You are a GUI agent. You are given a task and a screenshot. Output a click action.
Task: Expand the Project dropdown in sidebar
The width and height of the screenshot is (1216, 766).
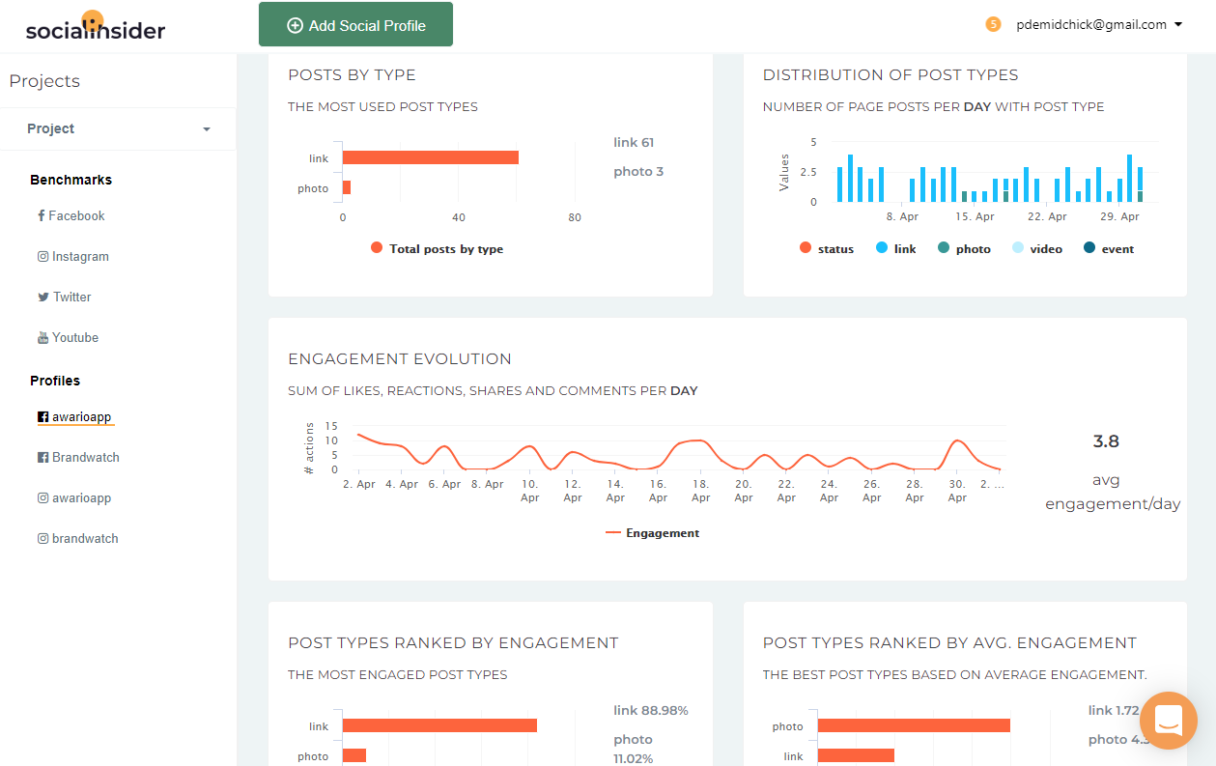pyautogui.click(x=206, y=129)
